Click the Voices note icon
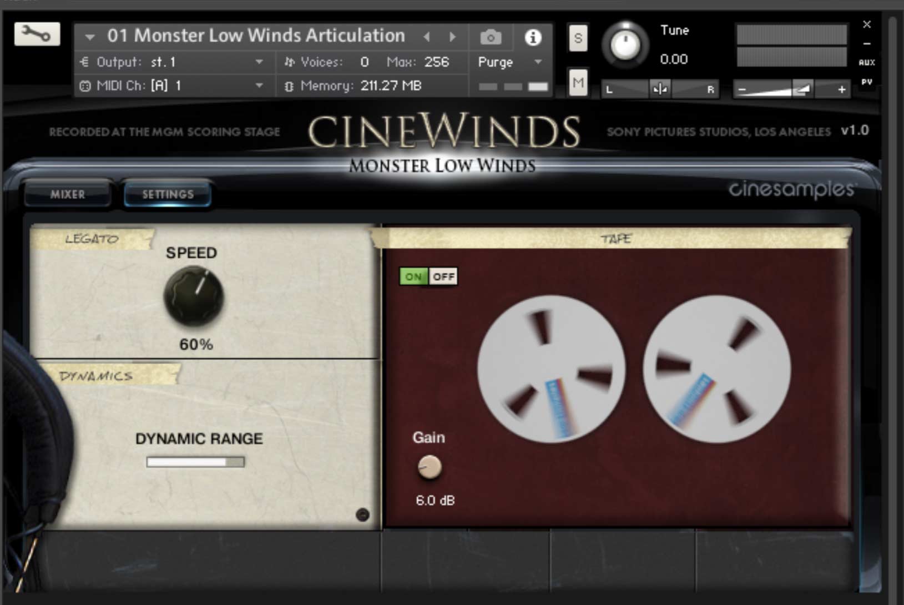This screenshot has height=605, width=904. [289, 62]
